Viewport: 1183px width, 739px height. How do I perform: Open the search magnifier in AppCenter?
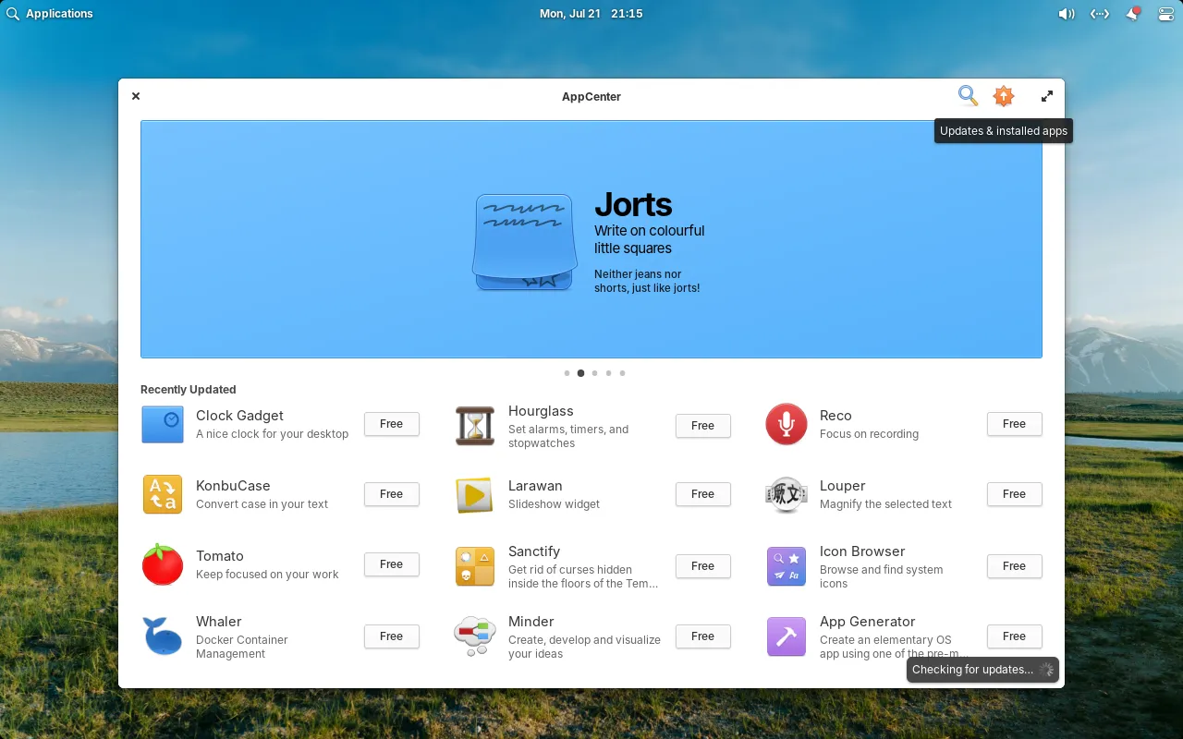click(x=968, y=96)
